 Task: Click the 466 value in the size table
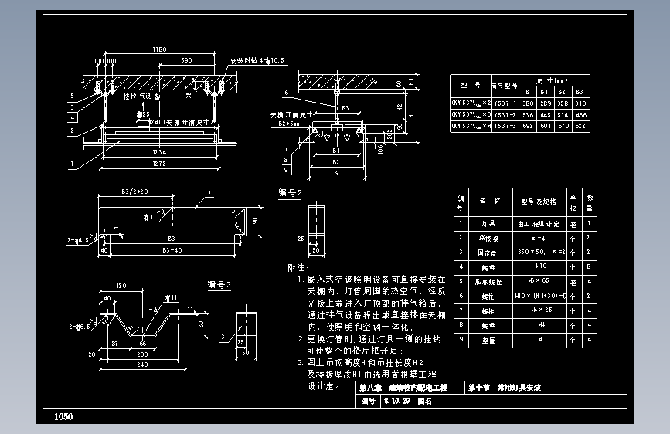point(580,115)
